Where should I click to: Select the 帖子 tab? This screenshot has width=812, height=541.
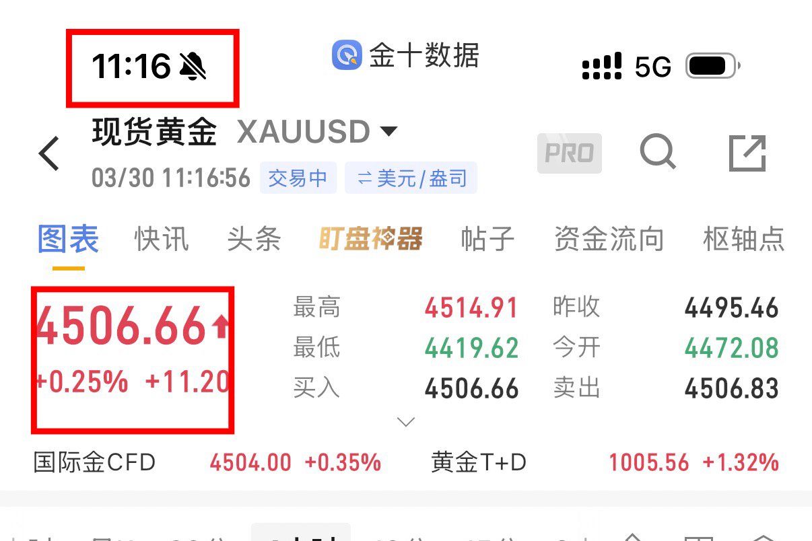click(x=488, y=239)
